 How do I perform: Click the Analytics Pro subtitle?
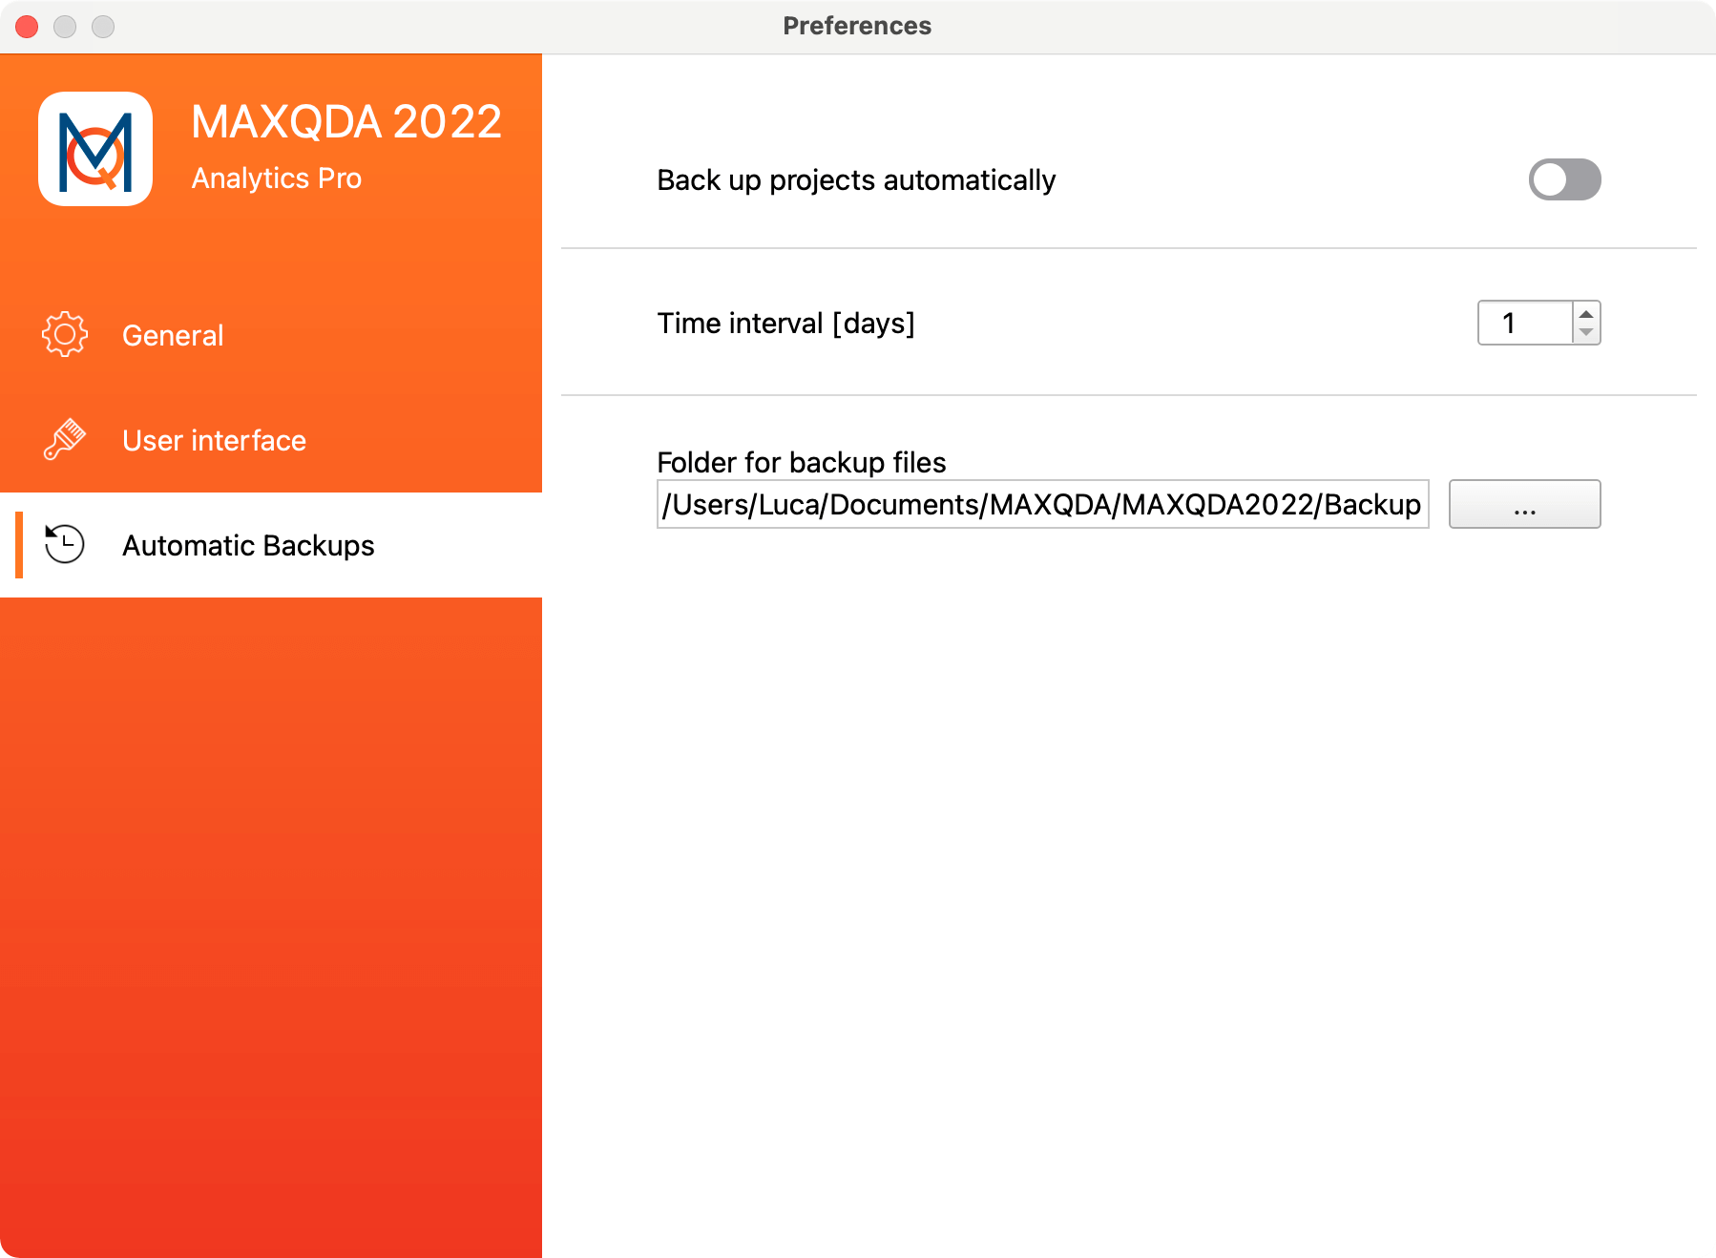pyautogui.click(x=277, y=178)
